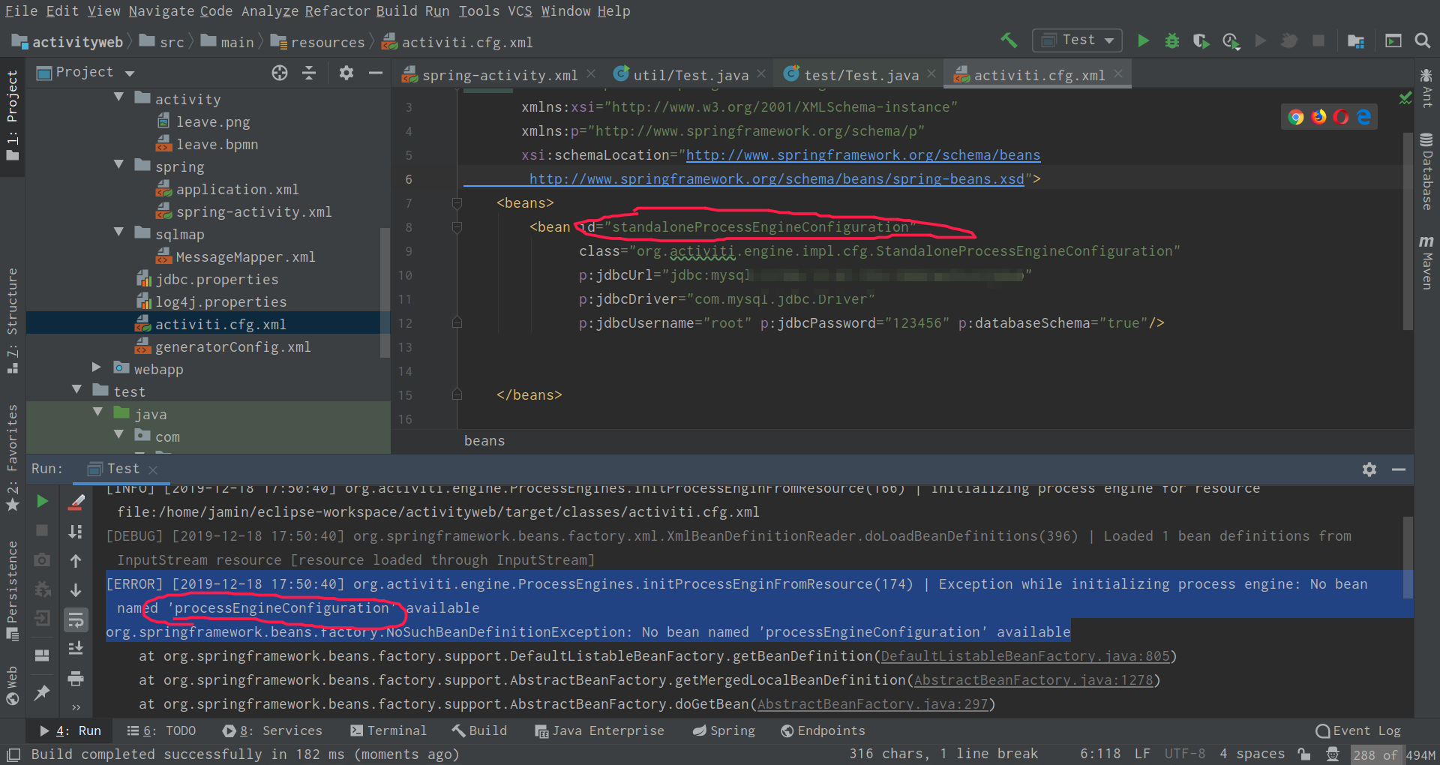Collapse the sqlmap folder
Viewport: 1440px width, 765px height.
tap(118, 232)
